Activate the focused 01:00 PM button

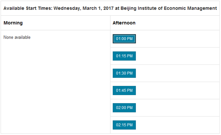point(124,39)
